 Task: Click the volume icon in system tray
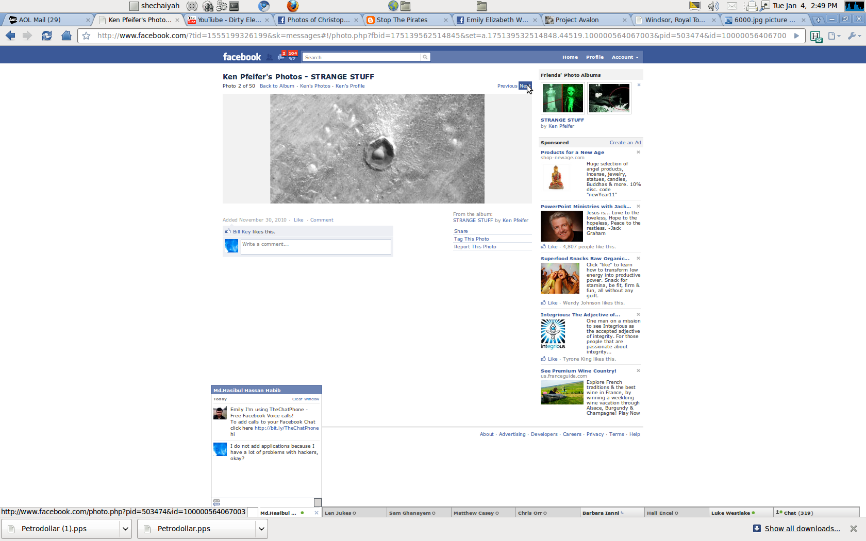coord(713,6)
